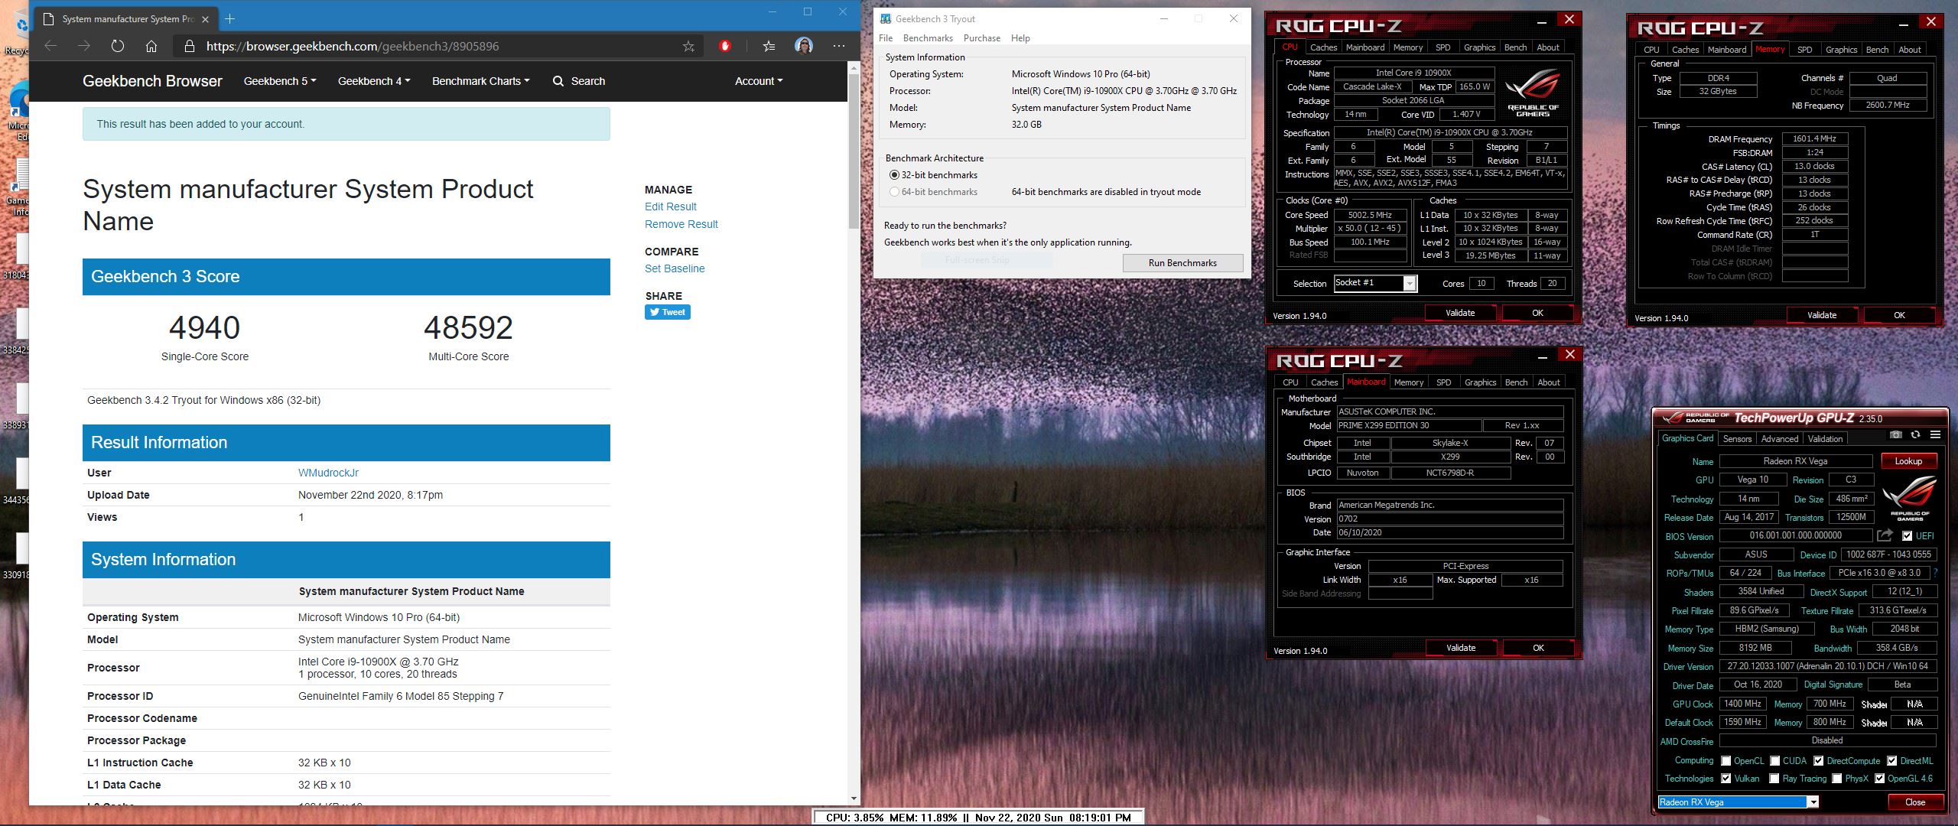Toggle the DirectML checkbox

click(1891, 761)
